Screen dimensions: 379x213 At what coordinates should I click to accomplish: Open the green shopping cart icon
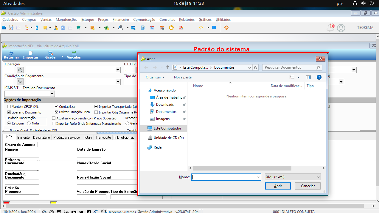tap(78, 28)
